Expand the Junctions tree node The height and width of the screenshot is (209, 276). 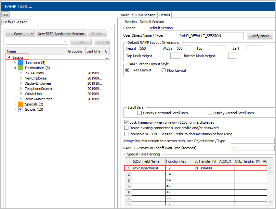pos(15,63)
